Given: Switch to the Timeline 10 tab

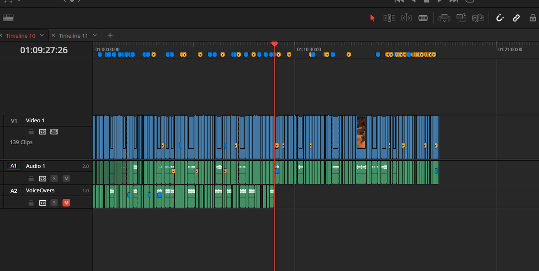Looking at the screenshot, I should pyautogui.click(x=20, y=35).
